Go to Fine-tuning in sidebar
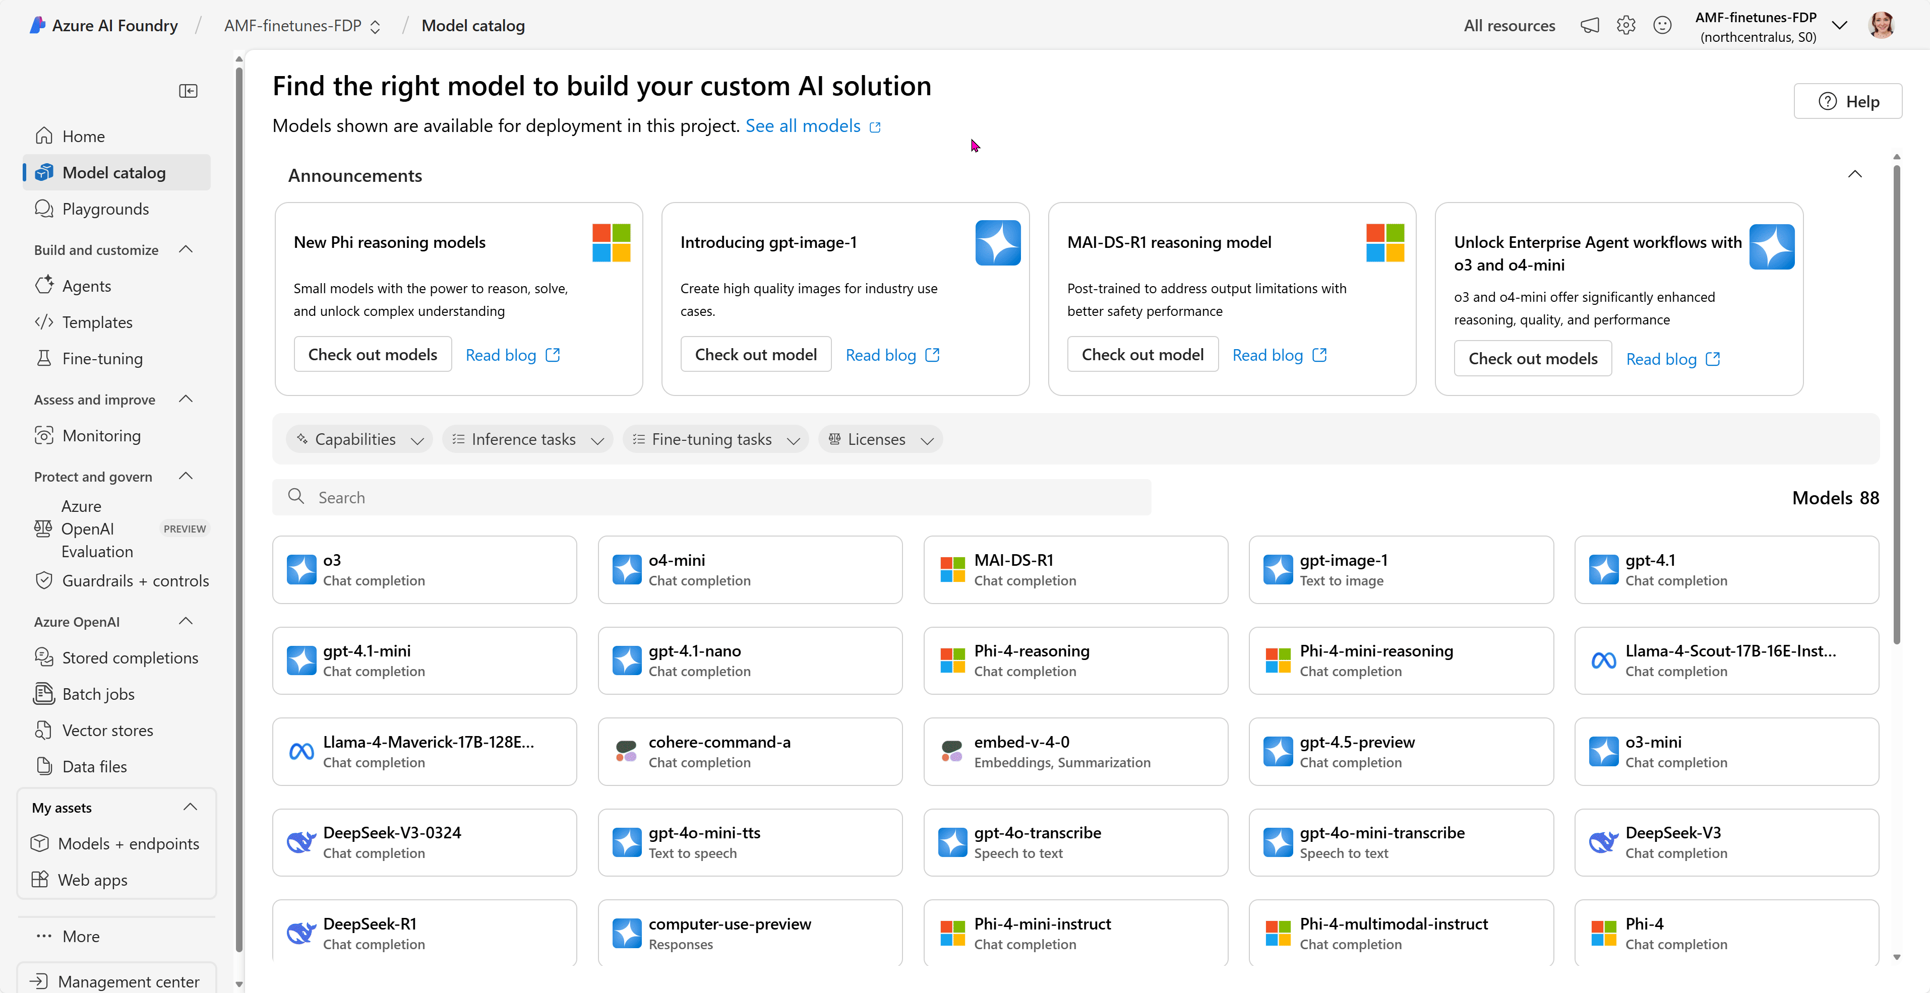The image size is (1930, 993). tap(102, 358)
